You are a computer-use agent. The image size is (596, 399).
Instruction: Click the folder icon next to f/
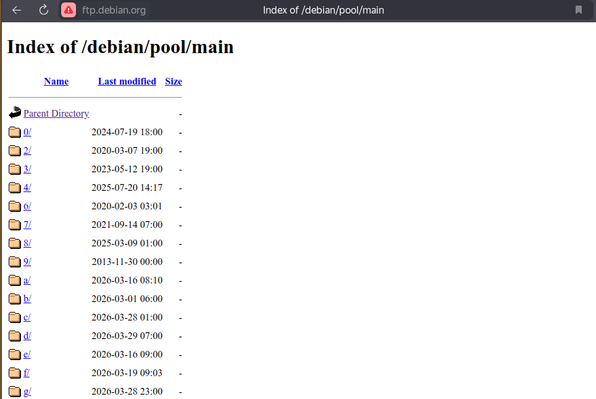(x=15, y=373)
